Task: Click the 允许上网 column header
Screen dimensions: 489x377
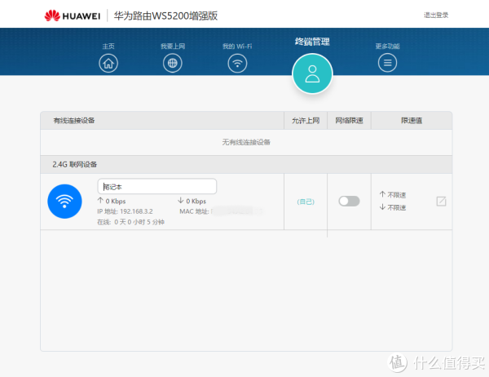Action: [306, 121]
